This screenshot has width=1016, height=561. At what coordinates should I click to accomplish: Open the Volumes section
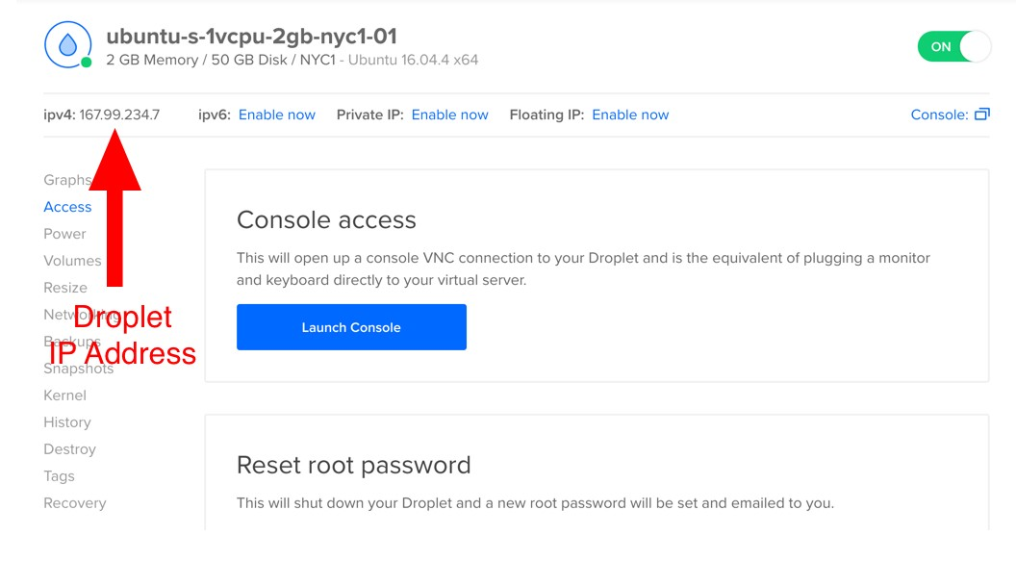click(72, 261)
